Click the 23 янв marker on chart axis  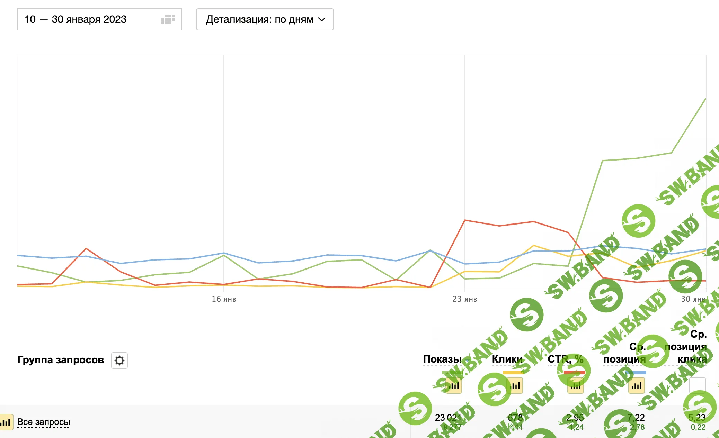click(464, 299)
